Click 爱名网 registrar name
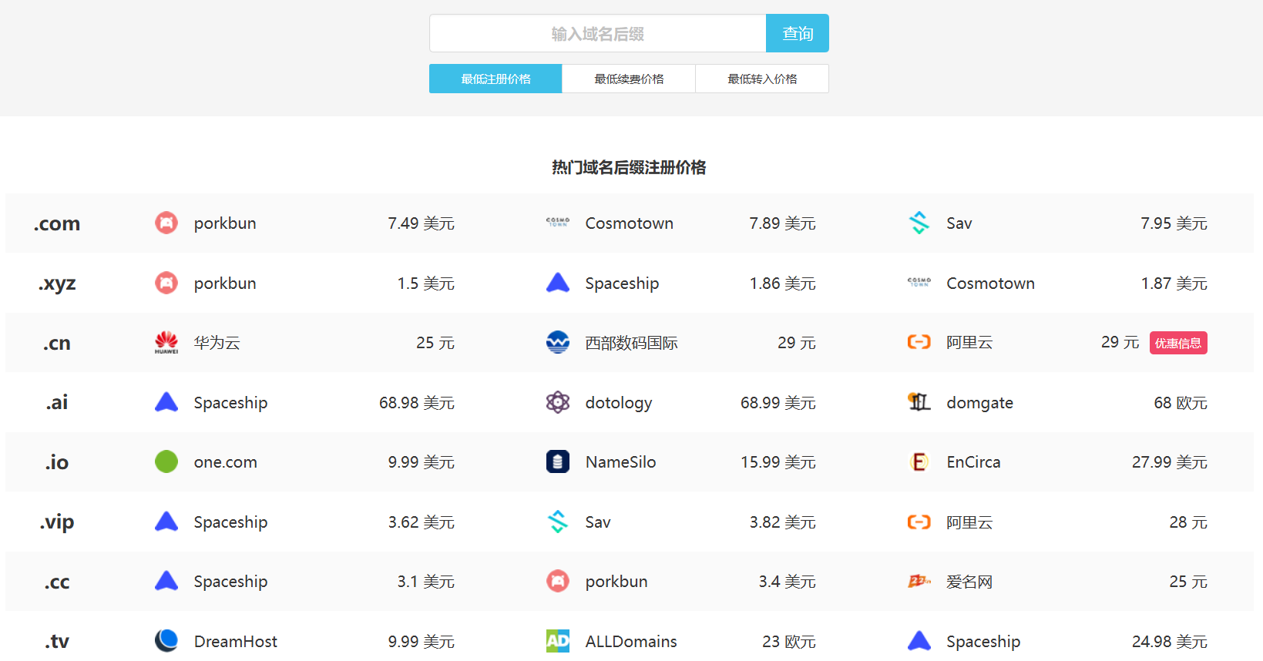 tap(970, 582)
